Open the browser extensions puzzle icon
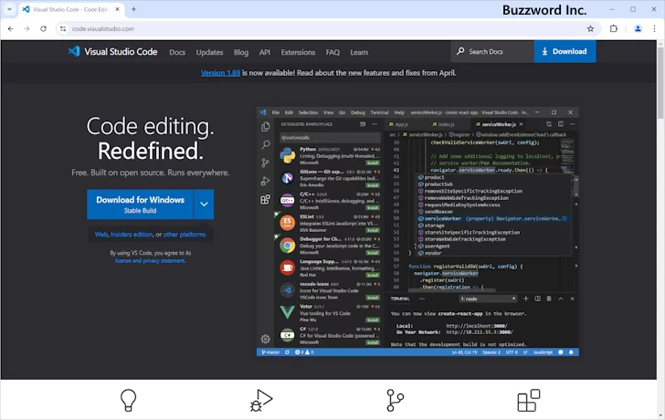665x420 pixels. (x=614, y=28)
